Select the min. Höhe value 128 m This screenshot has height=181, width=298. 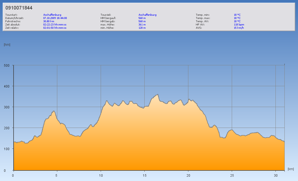pos(142,28)
